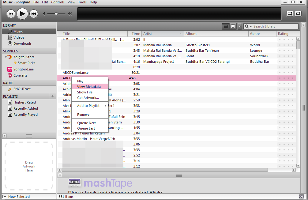The width and height of the screenshot is (308, 200).
Task: Sort tracks by the Artist column header
Action: point(163,34)
